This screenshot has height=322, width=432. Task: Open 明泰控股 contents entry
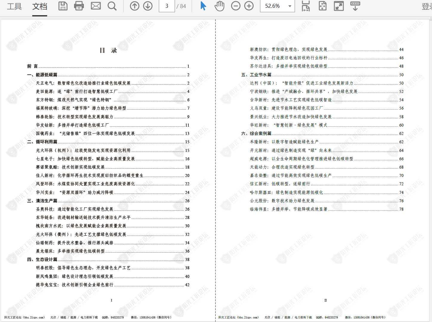[113, 268]
